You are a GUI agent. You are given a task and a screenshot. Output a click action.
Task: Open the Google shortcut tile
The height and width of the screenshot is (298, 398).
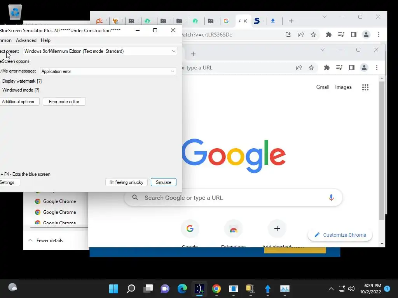click(190, 229)
